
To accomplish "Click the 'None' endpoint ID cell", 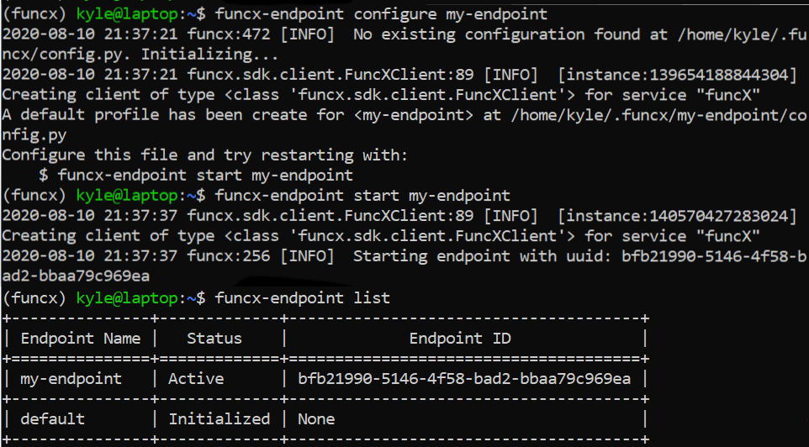I will point(316,418).
